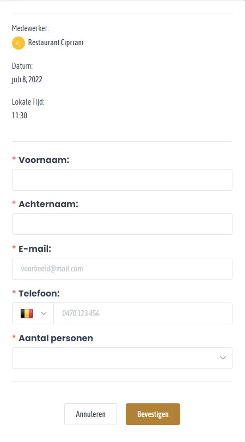Click the Aantal personen label
The height and width of the screenshot is (442, 245).
(x=56, y=338)
